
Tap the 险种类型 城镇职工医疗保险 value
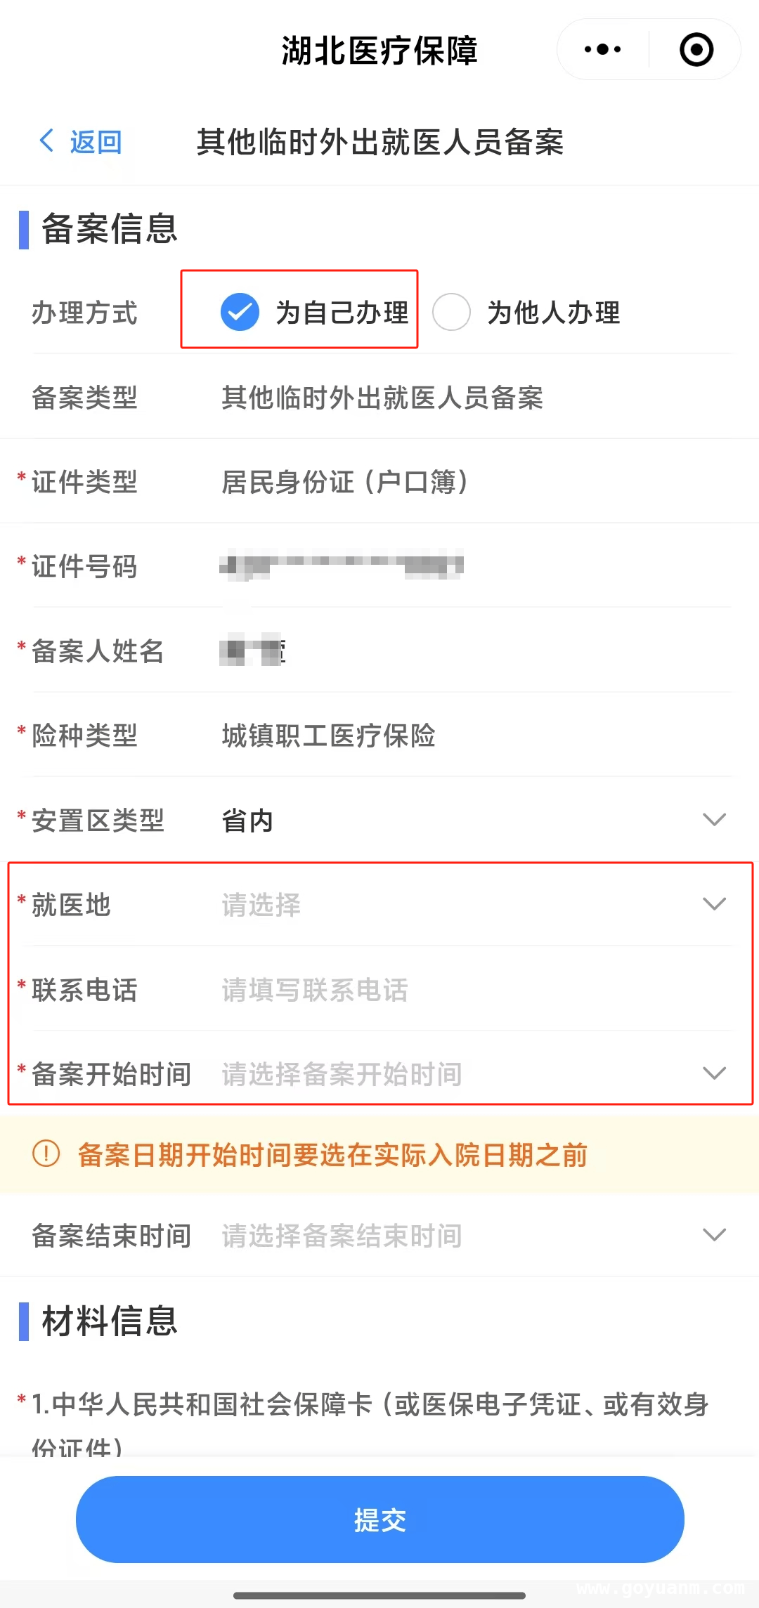click(328, 736)
